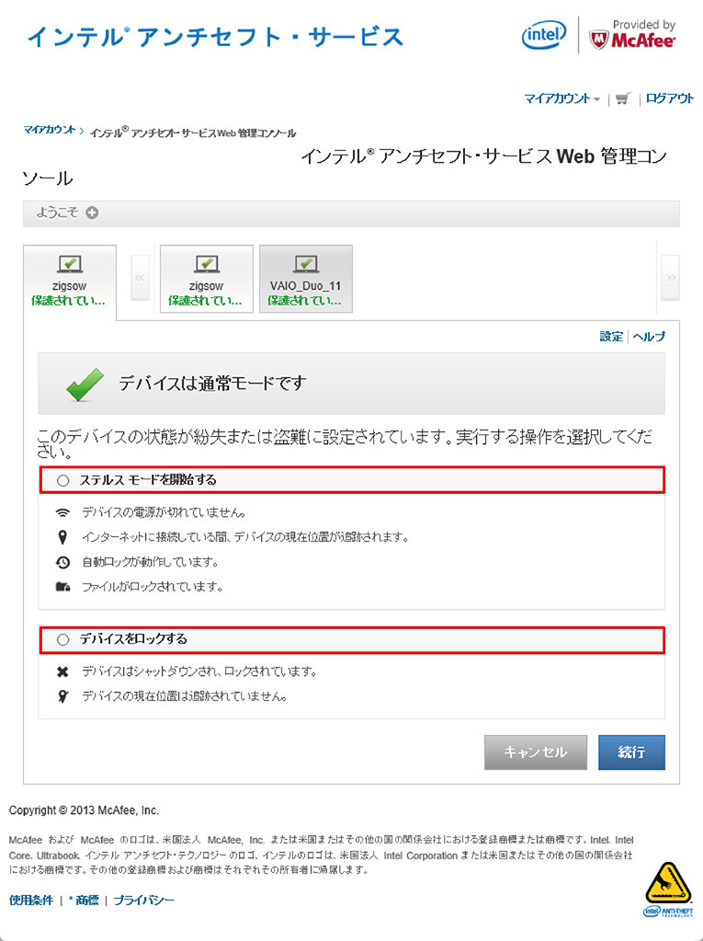Click the Intel logo in header
Image resolution: width=703 pixels, height=941 pixels.
[x=544, y=36]
